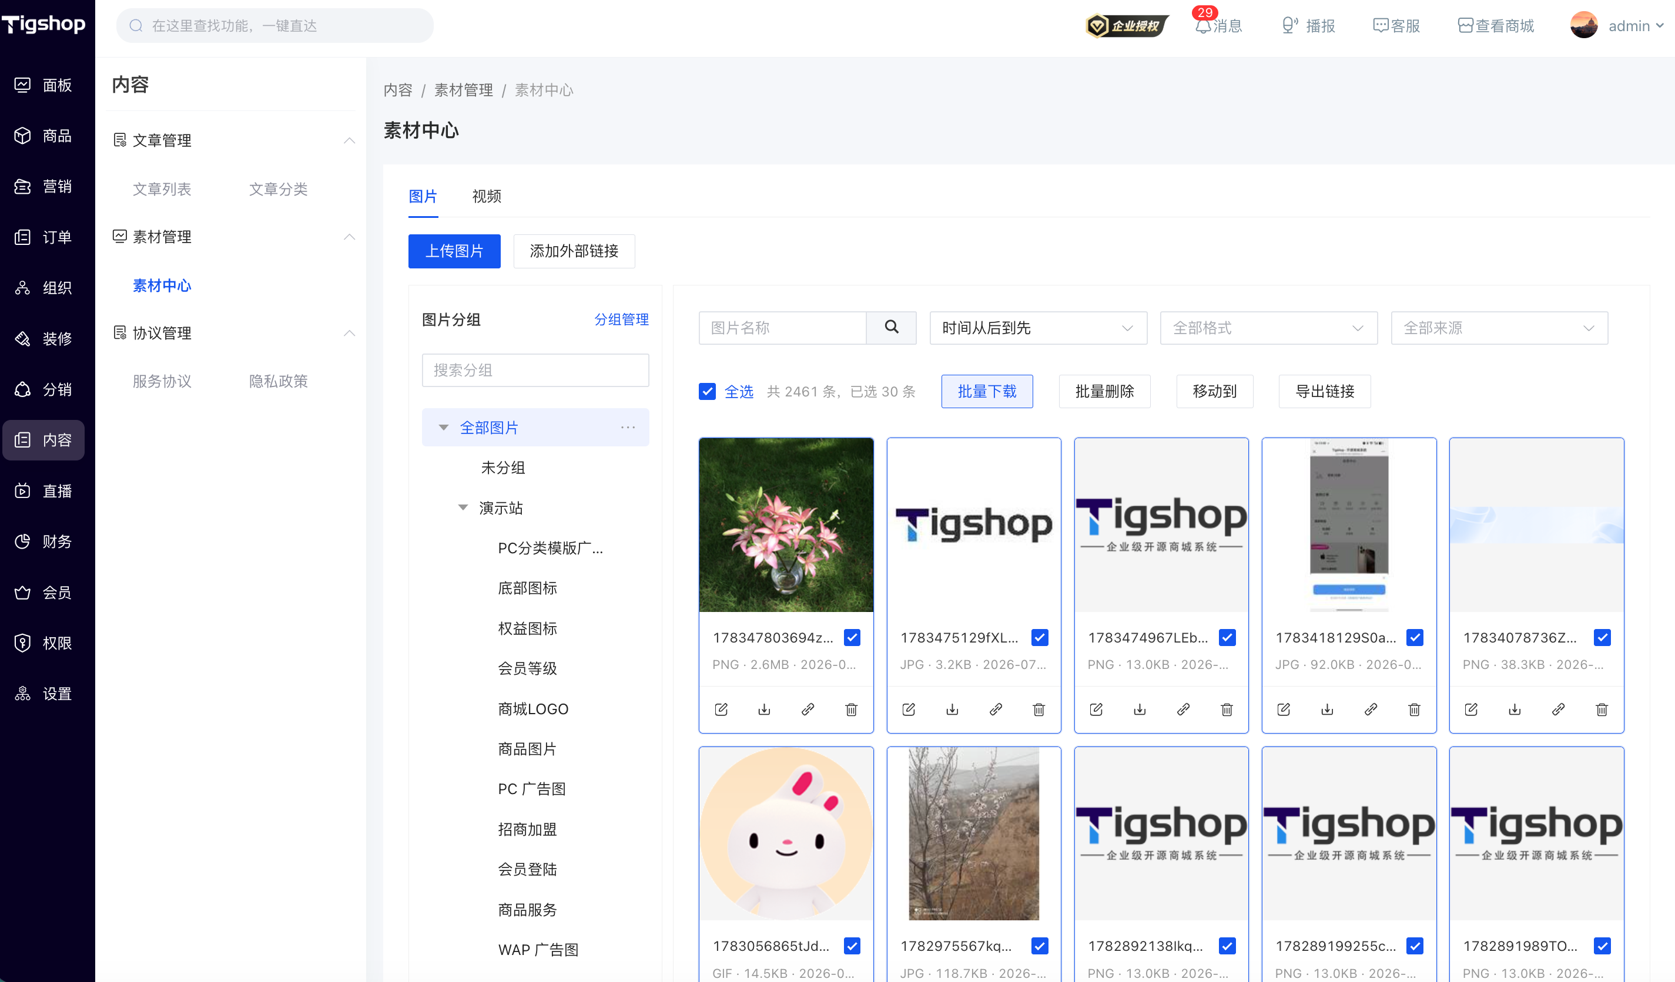Screen dimensions: 1675x982
Task: Download the image 178347803694z...
Action: (x=765, y=709)
